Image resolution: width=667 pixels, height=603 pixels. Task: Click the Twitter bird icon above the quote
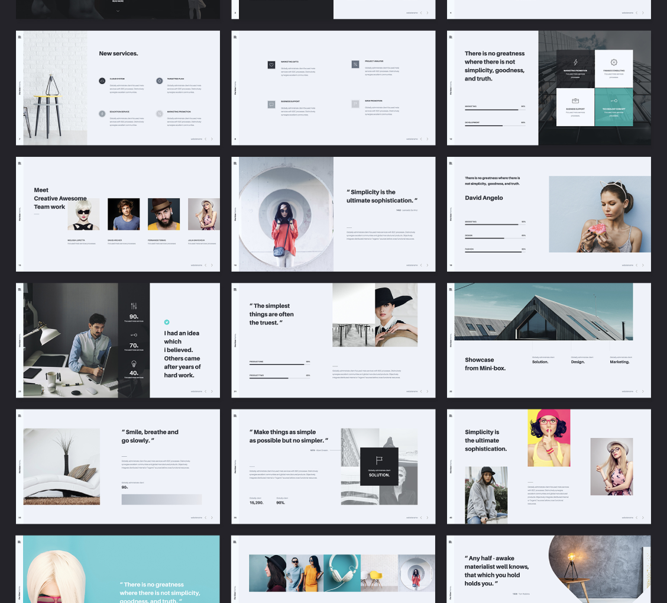(x=167, y=322)
